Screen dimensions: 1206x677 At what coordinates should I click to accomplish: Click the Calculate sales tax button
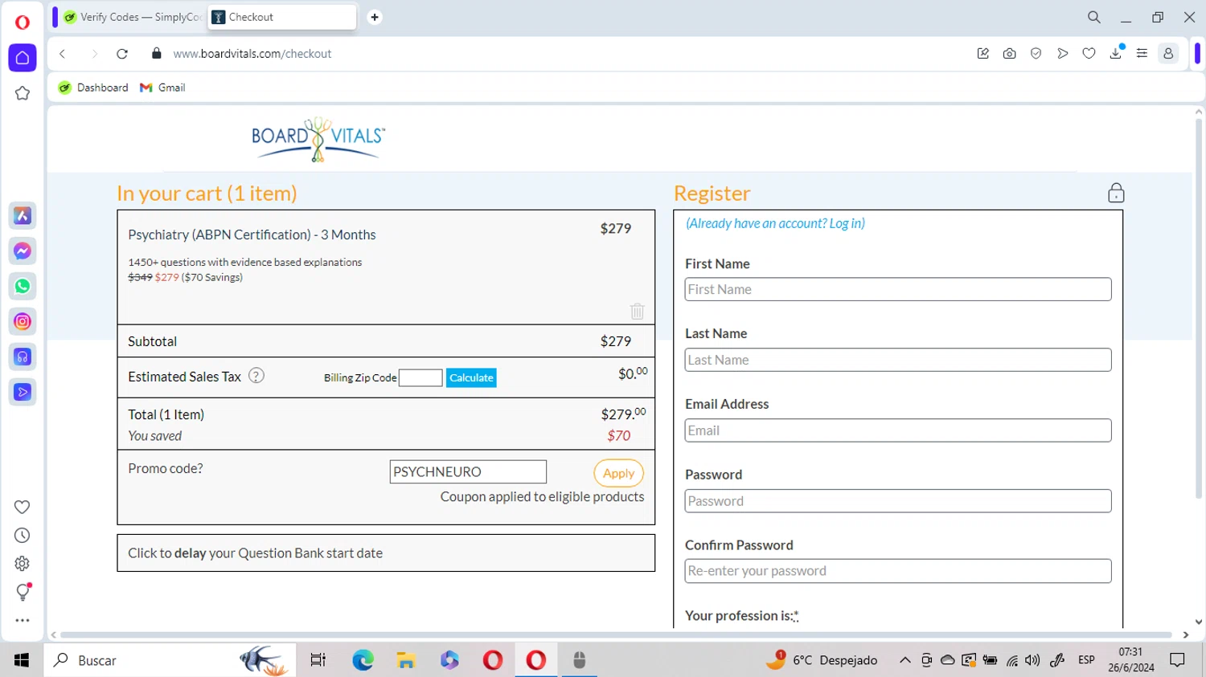coord(471,377)
